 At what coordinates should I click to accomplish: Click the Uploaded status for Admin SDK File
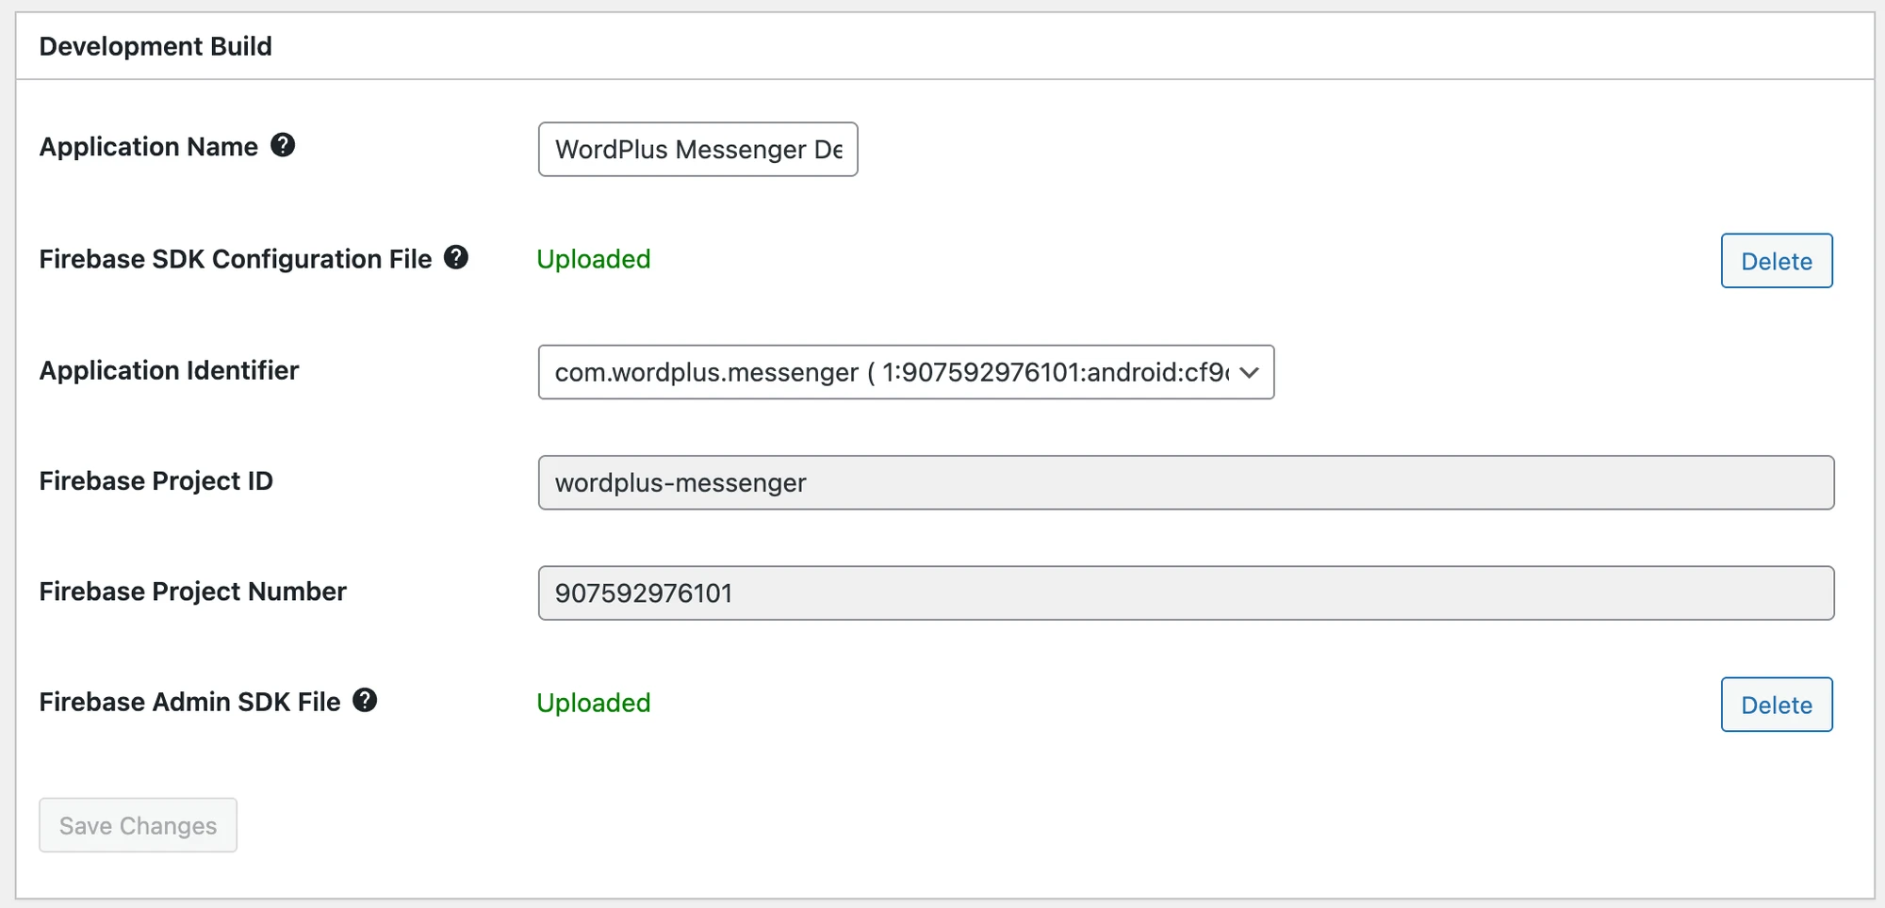tap(594, 703)
